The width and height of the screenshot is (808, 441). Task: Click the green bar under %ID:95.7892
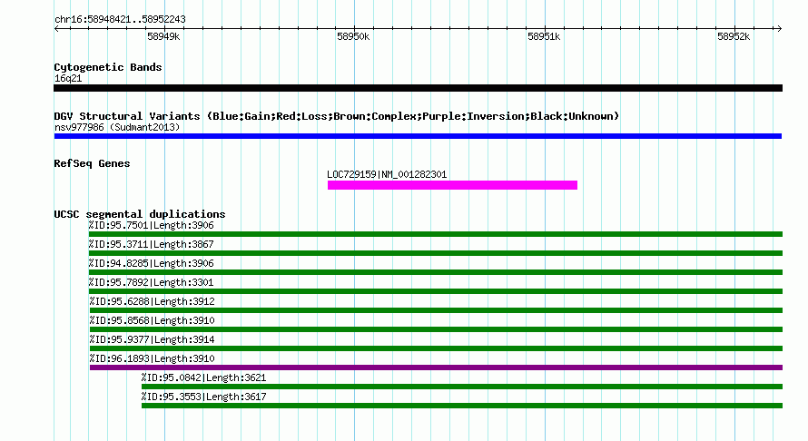436,291
